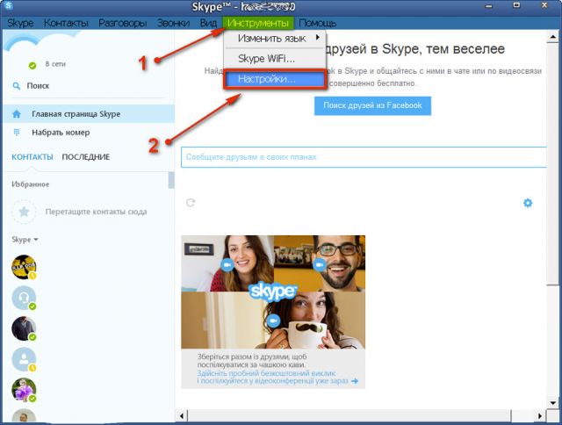Click Поиск друзей из Facebook button
The width and height of the screenshot is (562, 425).
(372, 105)
